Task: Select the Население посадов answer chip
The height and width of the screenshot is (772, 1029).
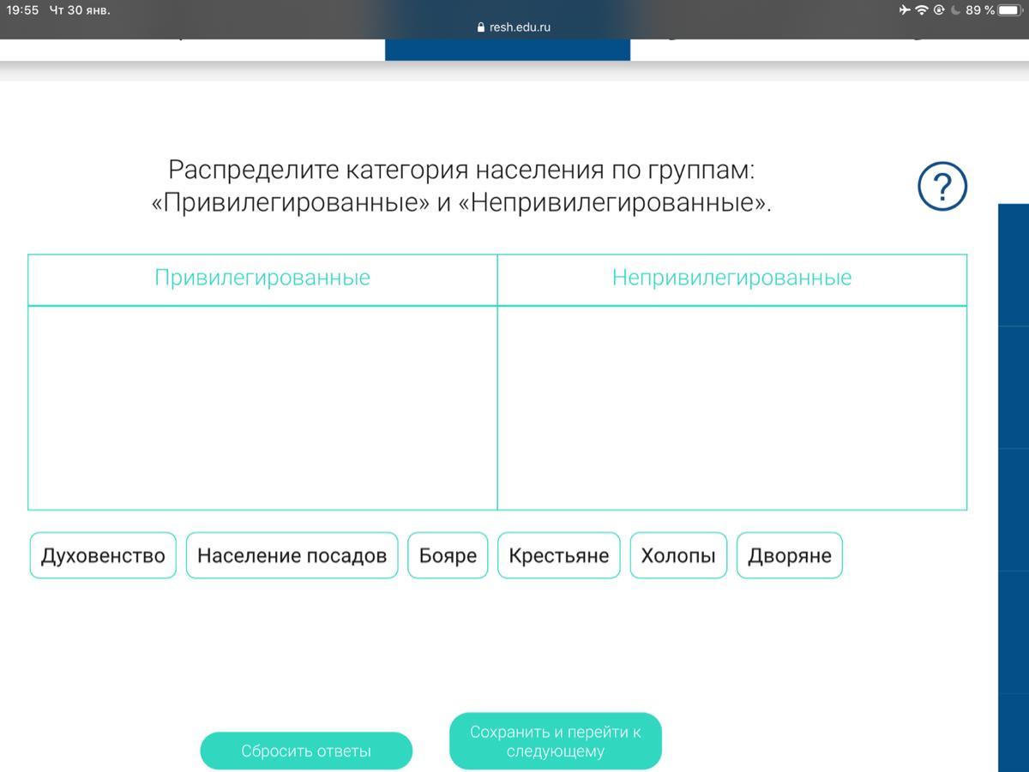Action: [x=292, y=555]
